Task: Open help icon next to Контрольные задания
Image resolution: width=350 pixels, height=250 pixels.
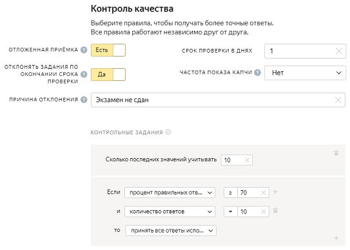Action: 168,132
